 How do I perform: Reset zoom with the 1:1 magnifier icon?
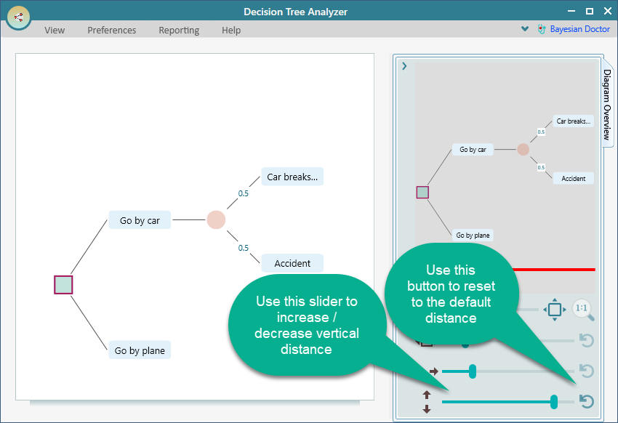click(583, 310)
